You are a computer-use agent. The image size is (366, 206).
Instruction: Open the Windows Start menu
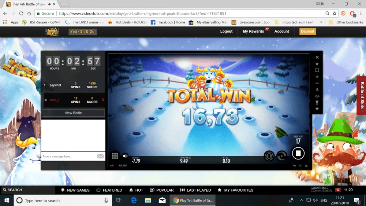pos(7,201)
